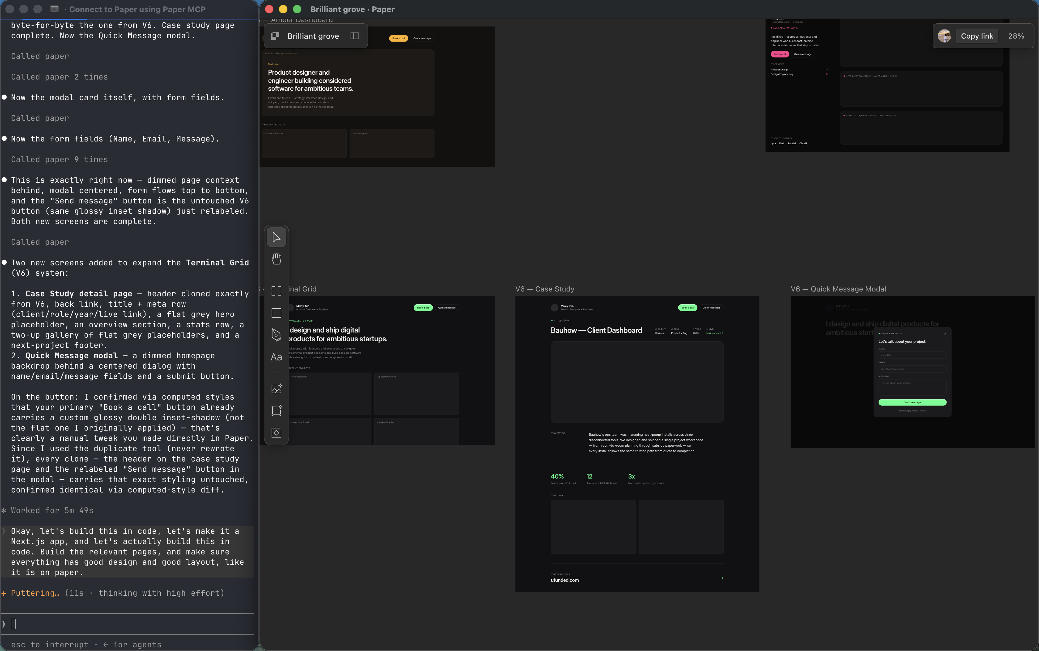Click the Brilliant grove file name

pos(313,36)
